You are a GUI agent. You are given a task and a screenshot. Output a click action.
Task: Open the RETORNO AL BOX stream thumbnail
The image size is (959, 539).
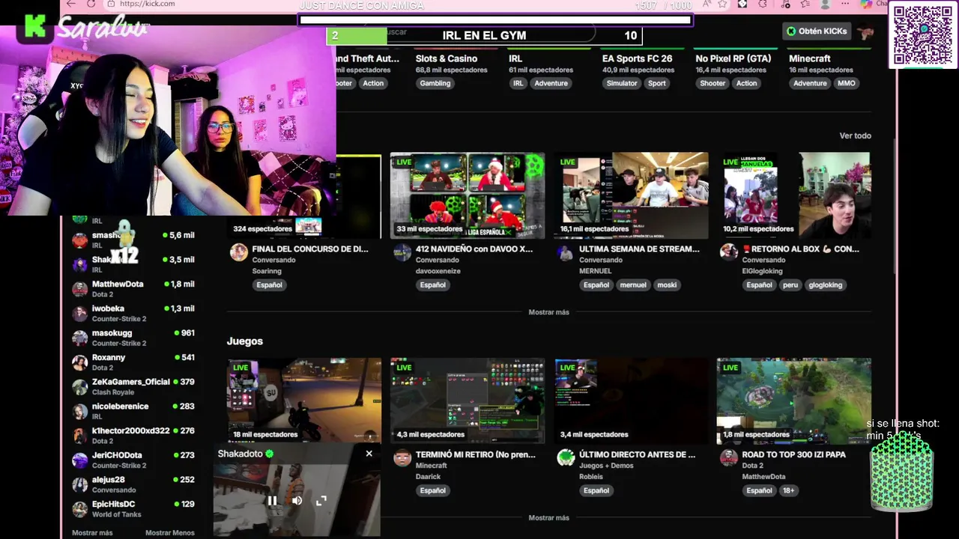(x=794, y=195)
